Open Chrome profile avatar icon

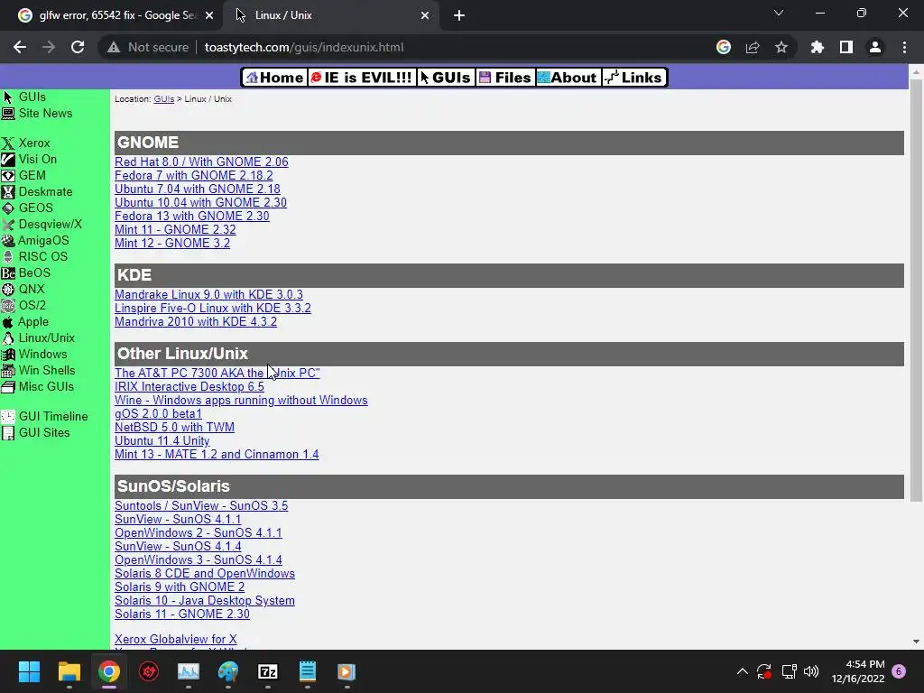pyautogui.click(x=875, y=47)
